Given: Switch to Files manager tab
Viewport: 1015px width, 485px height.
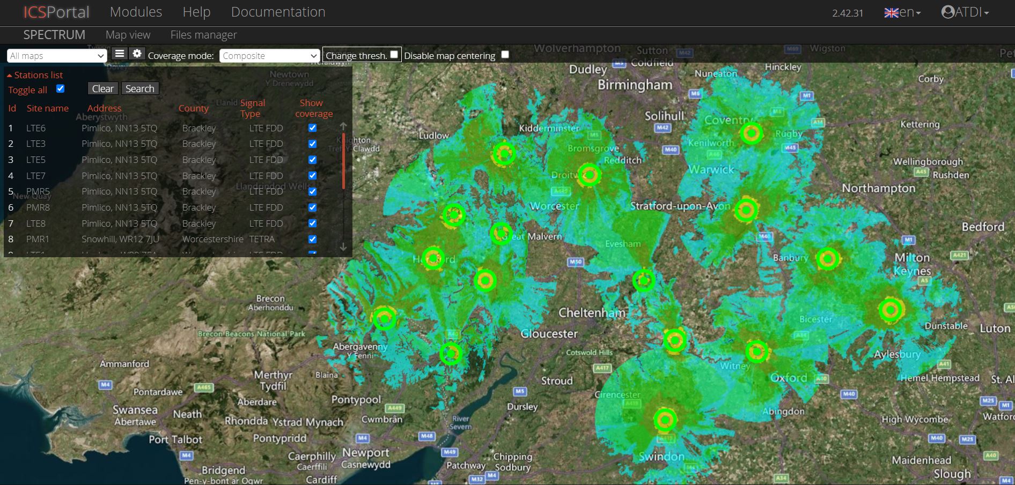Looking at the screenshot, I should click(203, 35).
